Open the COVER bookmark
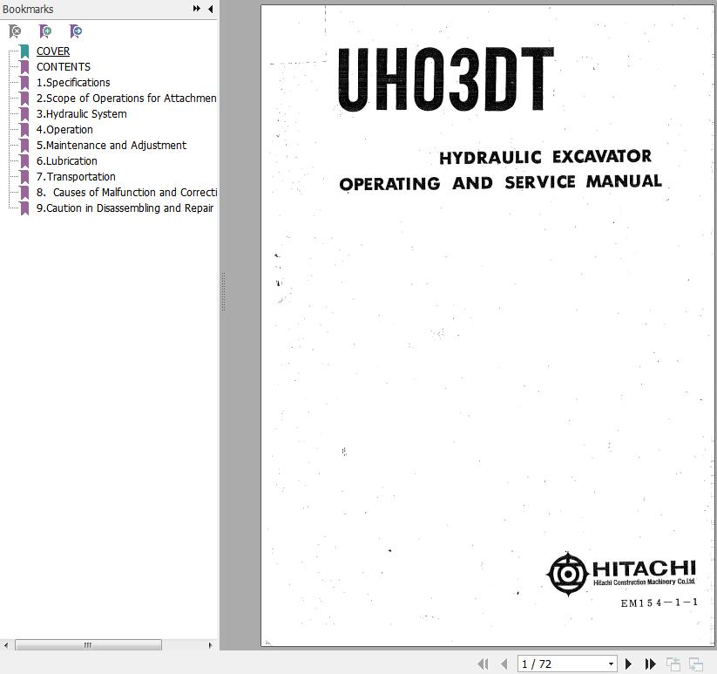The image size is (717, 674). click(x=53, y=51)
